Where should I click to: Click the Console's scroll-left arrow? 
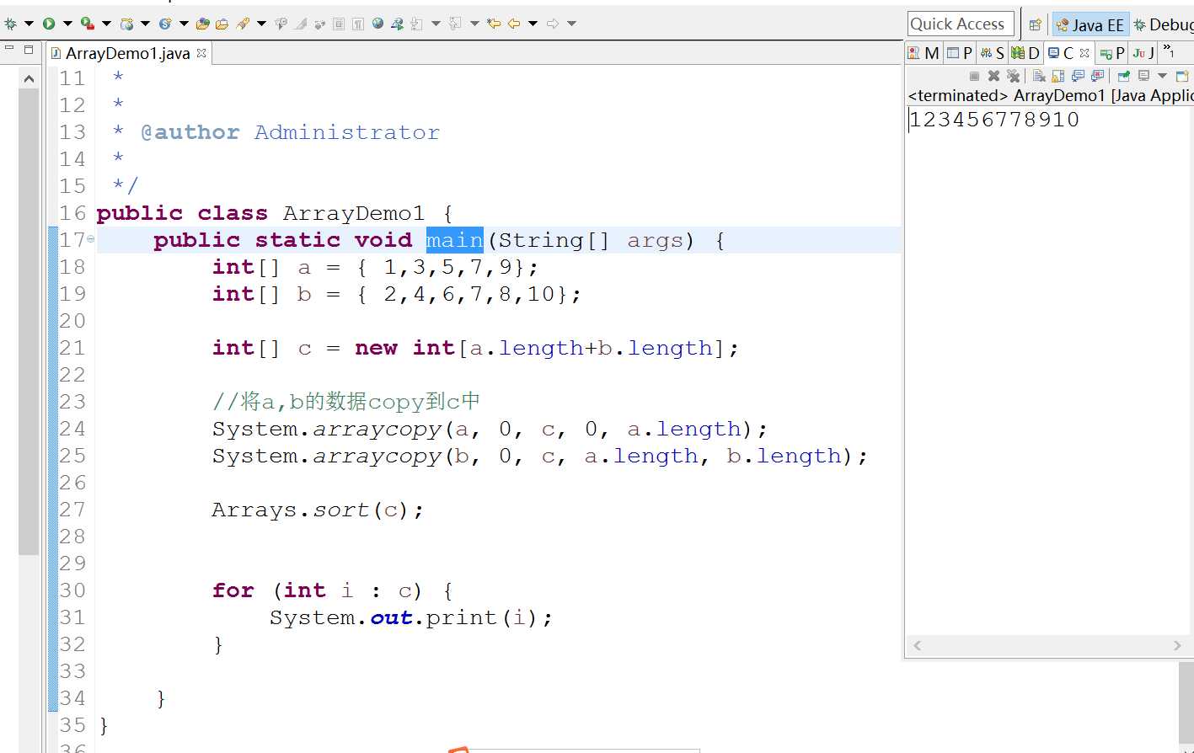point(917,645)
